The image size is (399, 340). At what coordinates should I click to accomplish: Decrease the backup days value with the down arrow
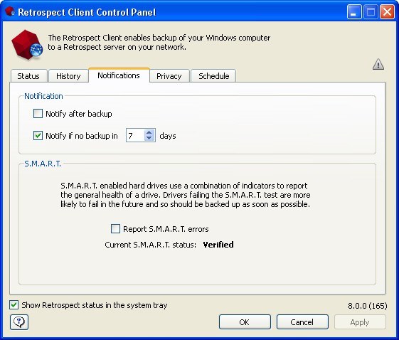pos(149,138)
